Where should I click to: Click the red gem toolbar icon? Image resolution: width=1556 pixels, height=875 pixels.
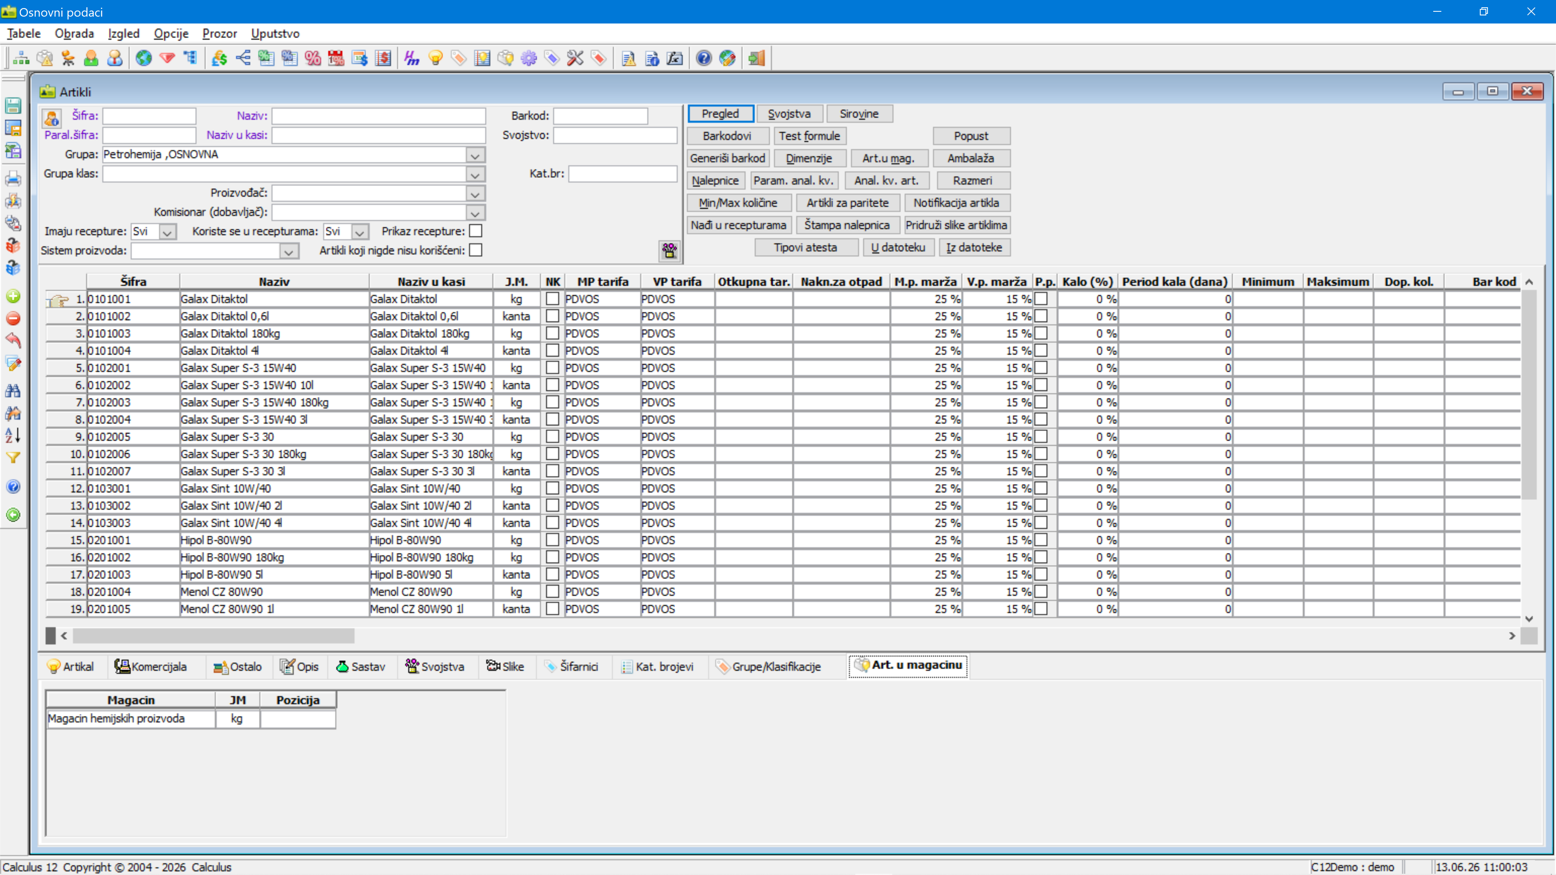pyautogui.click(x=167, y=58)
